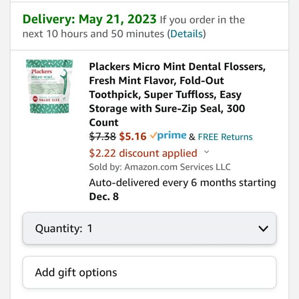This screenshot has width=299, height=299.
Task: Open the Quantity dropdown
Action: [149, 228]
